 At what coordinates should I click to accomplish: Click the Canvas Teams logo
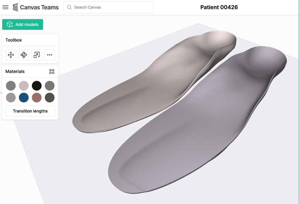tap(36, 7)
